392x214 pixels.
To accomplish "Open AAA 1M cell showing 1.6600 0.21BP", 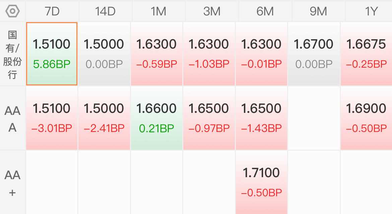I will pos(156,118).
